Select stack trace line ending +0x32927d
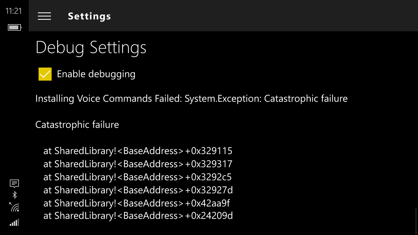The width and height of the screenshot is (418, 235). click(138, 190)
